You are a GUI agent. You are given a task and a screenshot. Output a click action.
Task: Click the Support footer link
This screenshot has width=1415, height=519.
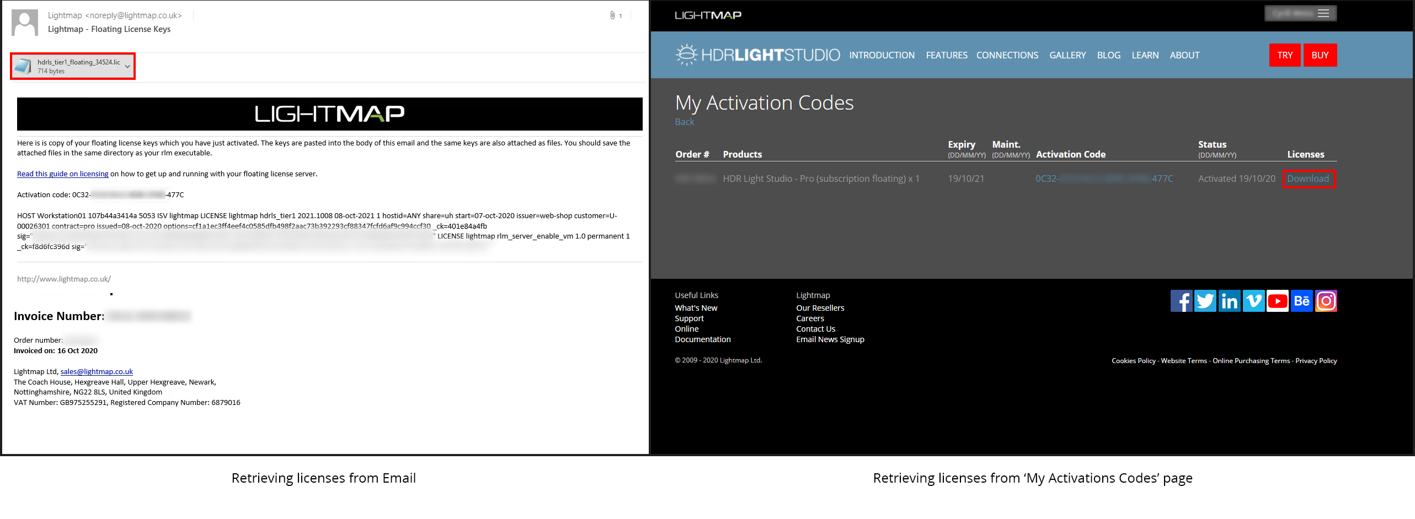(x=689, y=318)
